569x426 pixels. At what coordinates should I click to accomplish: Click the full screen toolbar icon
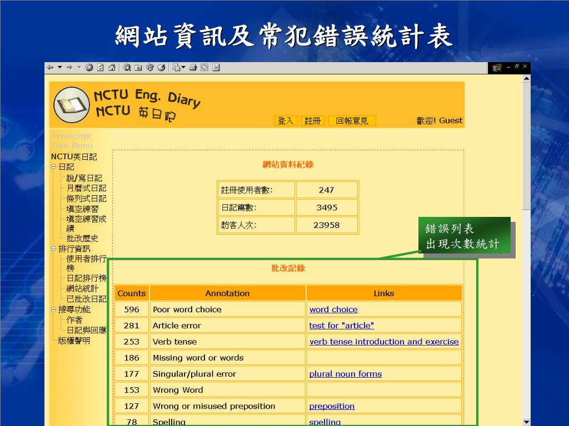point(204,67)
